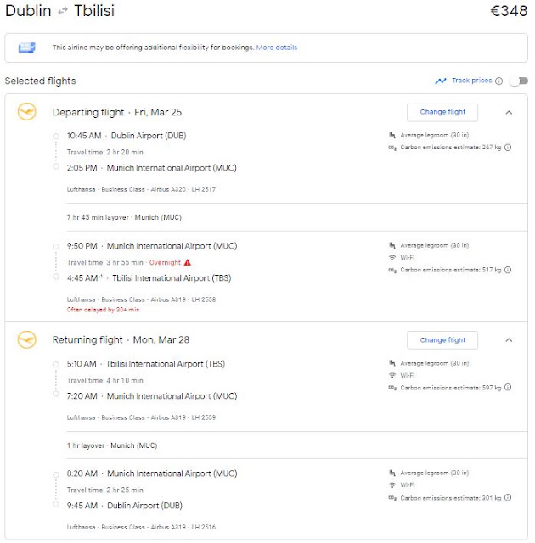Click the Wi-Fi icon on the MUC–TBS flight
The width and height of the screenshot is (535, 543).
point(392,258)
